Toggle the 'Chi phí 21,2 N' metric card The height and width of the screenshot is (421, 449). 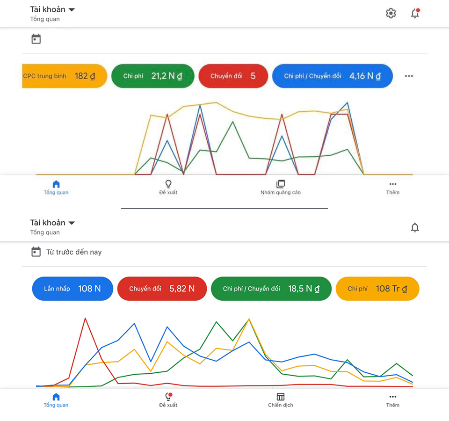pyautogui.click(x=152, y=76)
